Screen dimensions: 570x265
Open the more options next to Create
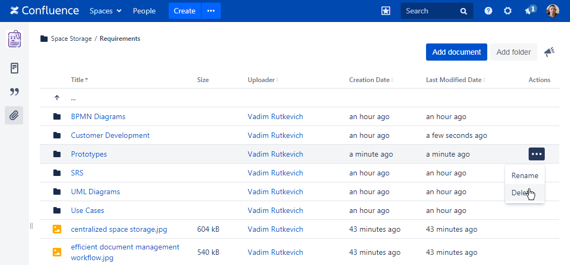[x=211, y=11]
